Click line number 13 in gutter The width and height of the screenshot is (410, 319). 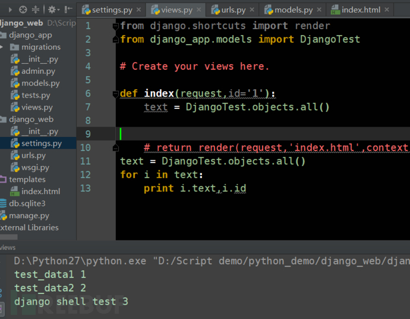(x=85, y=188)
